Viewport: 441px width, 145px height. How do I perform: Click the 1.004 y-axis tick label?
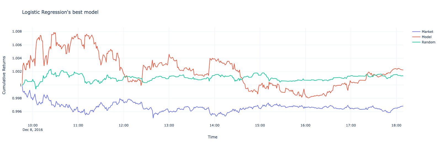point(17,58)
